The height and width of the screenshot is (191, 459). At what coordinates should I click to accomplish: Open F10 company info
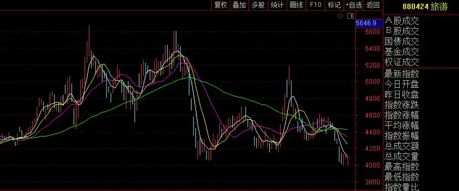[x=315, y=5]
